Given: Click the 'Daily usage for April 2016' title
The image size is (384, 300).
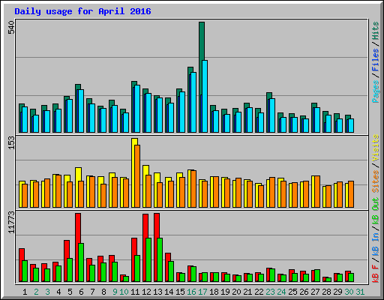Looking at the screenshot, I should [x=82, y=11].
